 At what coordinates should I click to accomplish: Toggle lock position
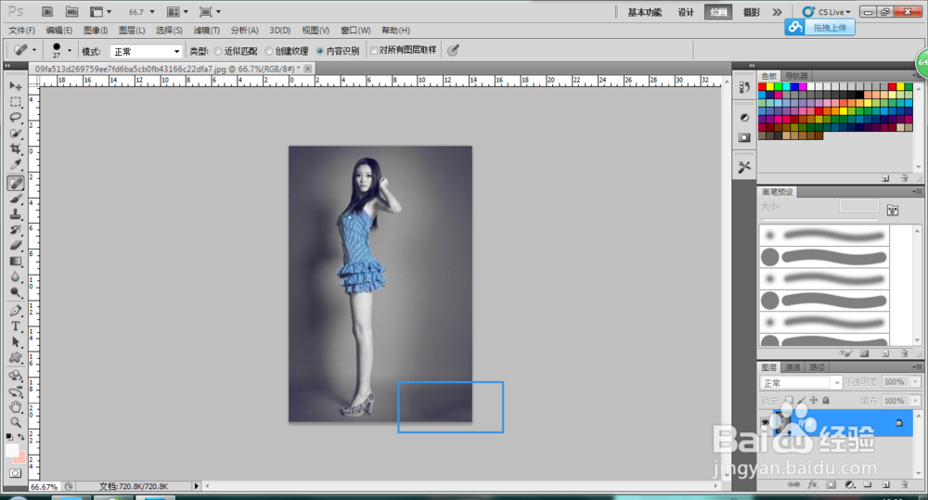click(x=814, y=401)
